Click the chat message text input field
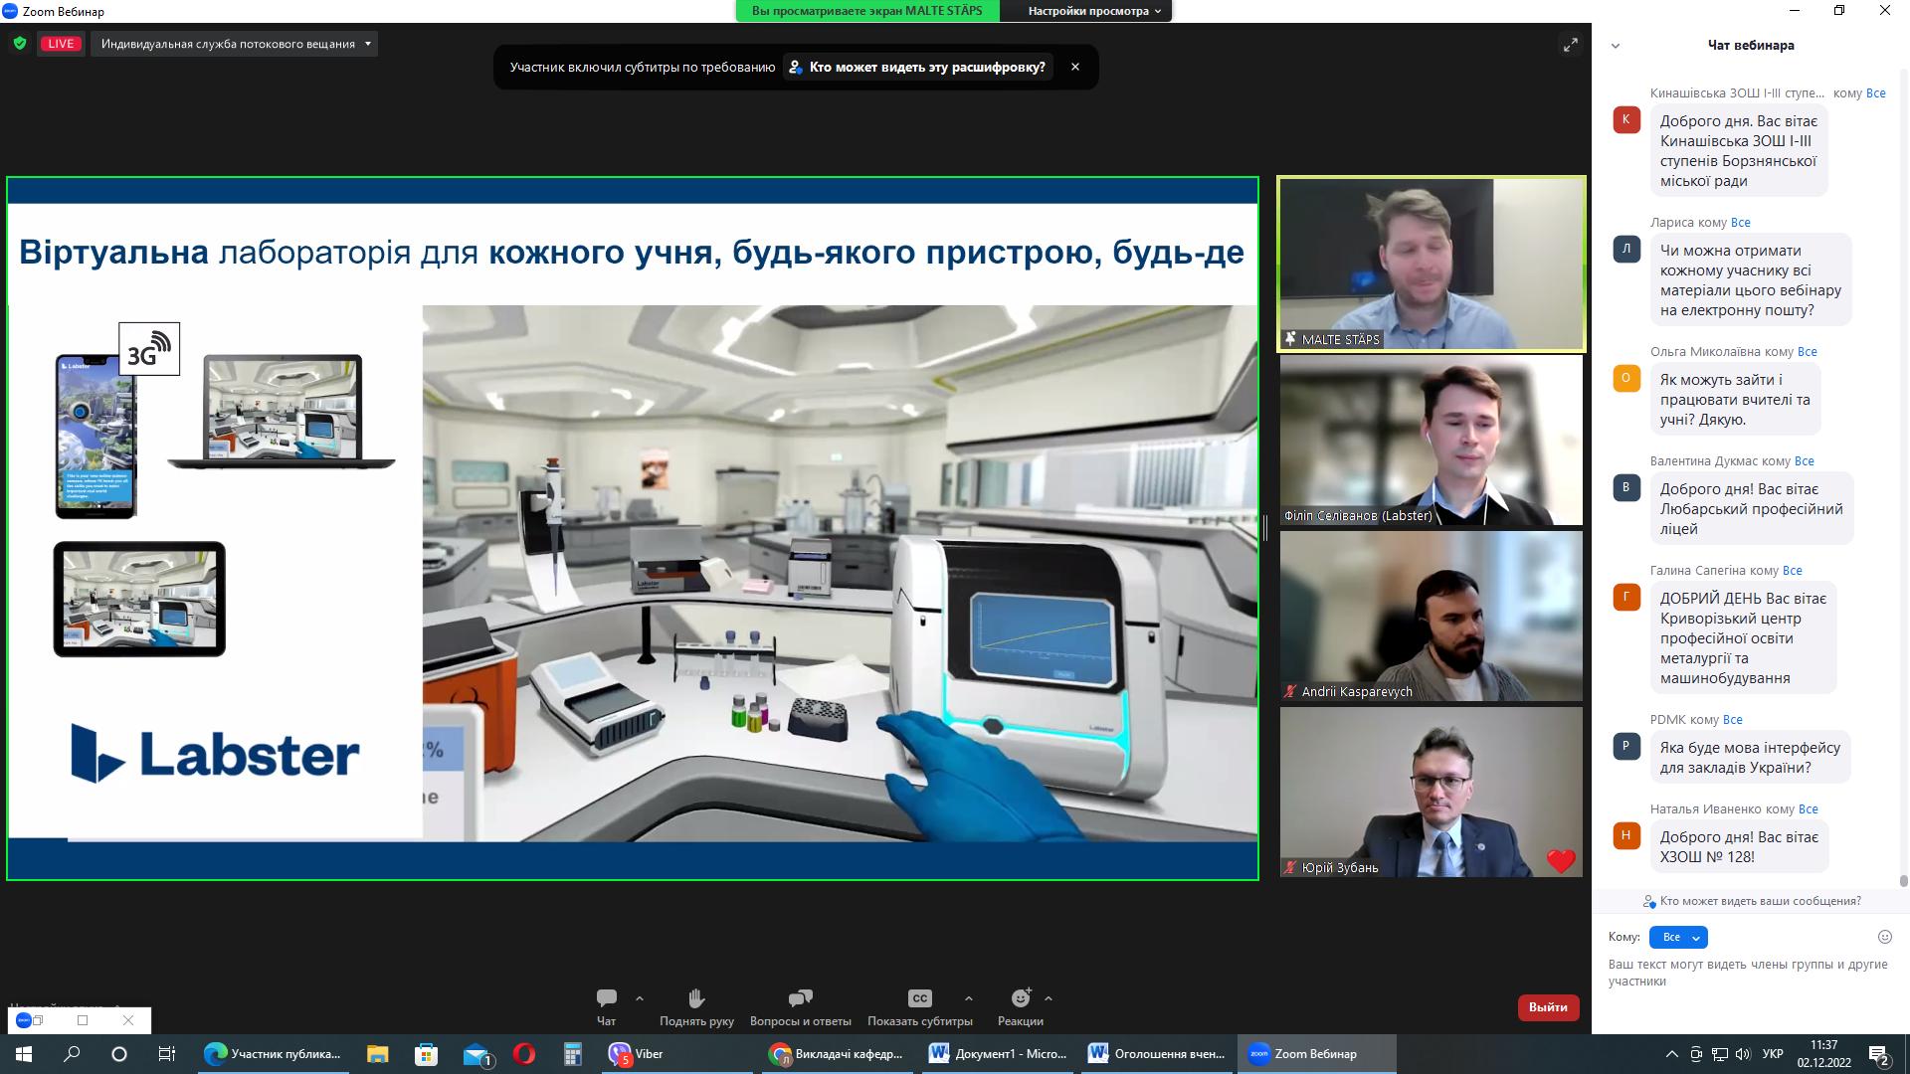1910x1074 pixels. [1748, 973]
